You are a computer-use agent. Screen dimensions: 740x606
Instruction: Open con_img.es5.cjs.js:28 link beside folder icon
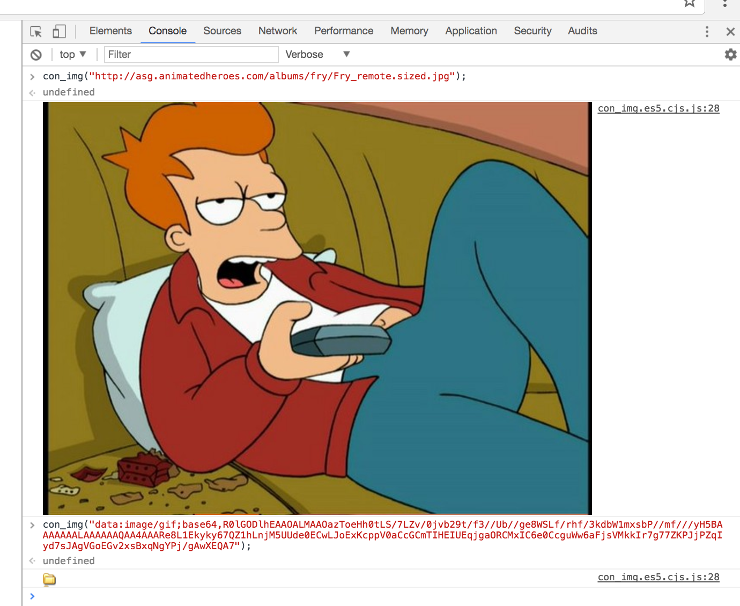coord(658,577)
